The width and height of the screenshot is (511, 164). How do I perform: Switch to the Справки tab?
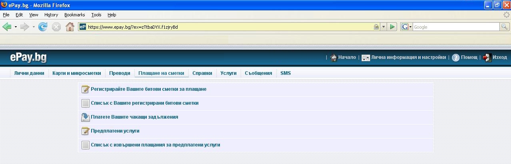coord(202,73)
